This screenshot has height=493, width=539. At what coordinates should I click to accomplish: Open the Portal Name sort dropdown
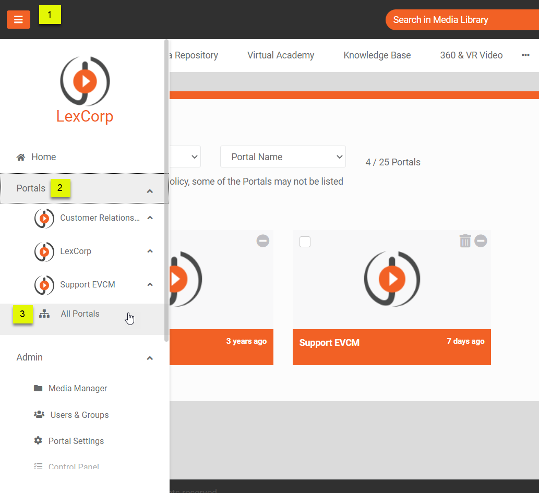coord(283,157)
